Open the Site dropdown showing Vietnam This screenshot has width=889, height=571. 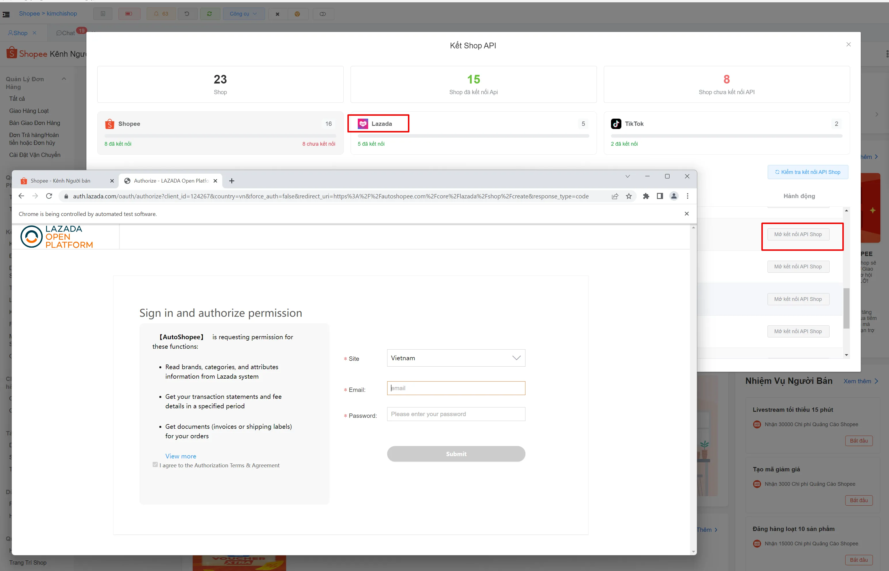click(x=456, y=358)
